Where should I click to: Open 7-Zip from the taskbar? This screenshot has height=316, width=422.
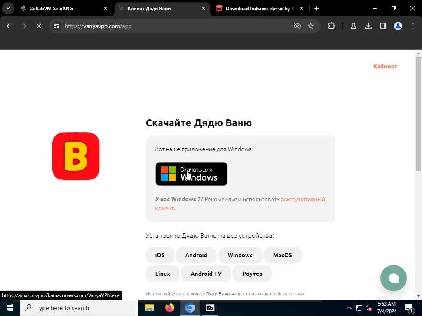coord(210,308)
